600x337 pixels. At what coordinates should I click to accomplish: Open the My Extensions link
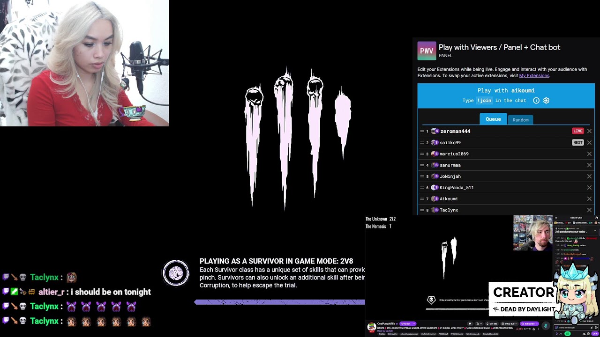534,75
